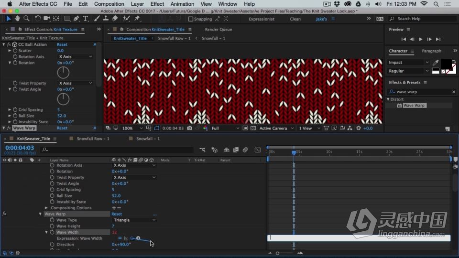Viewport: 459px width, 258px height.
Task: Select the Rotation tool
Action: point(38,19)
